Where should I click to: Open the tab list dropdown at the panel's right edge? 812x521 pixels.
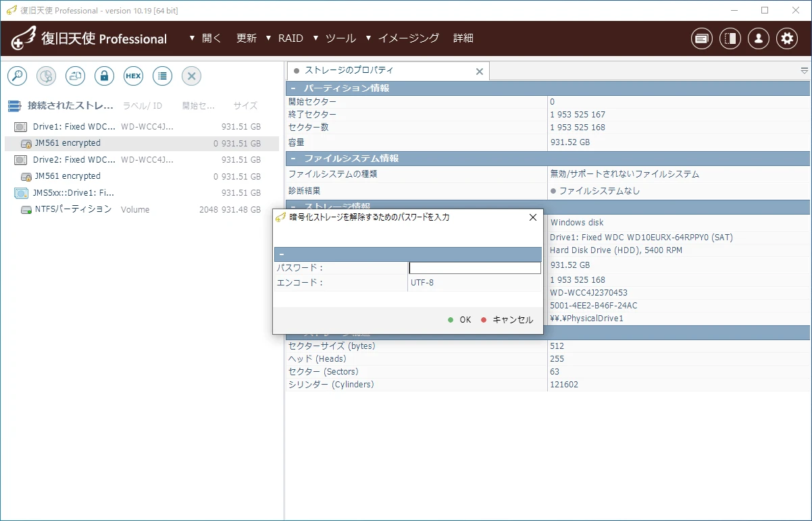805,71
